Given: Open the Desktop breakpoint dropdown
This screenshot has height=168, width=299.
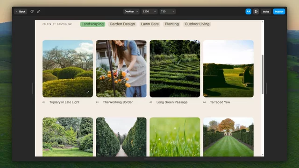Looking at the screenshot, I should click(x=131, y=11).
